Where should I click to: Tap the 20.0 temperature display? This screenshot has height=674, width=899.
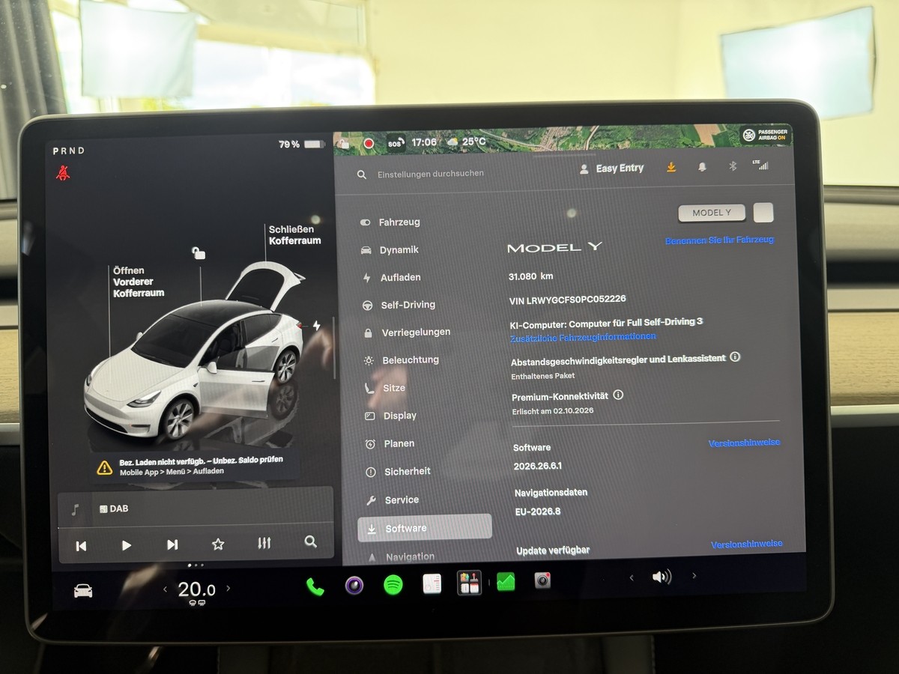[x=196, y=589]
